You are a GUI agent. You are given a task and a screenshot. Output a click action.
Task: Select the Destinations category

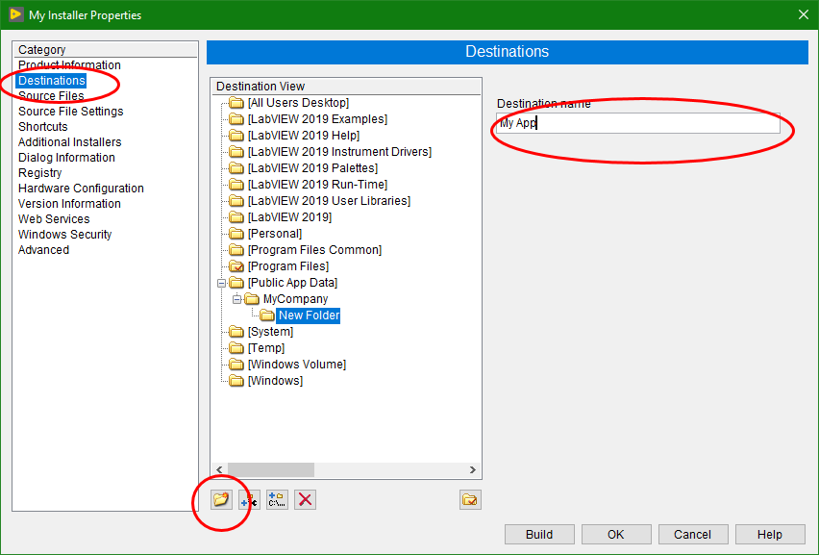coord(51,81)
